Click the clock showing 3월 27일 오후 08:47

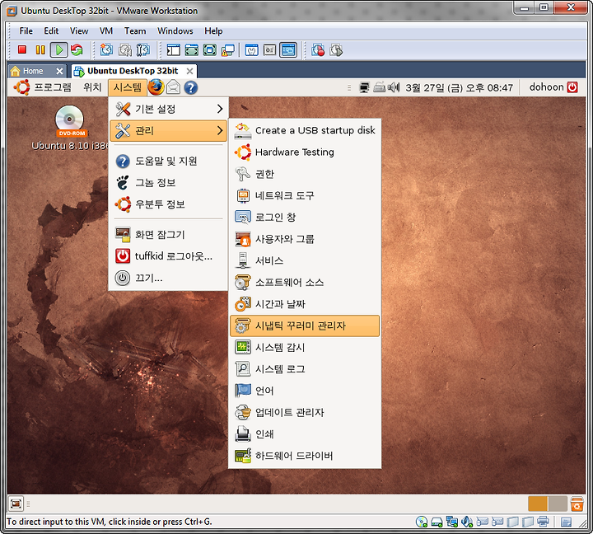click(459, 88)
